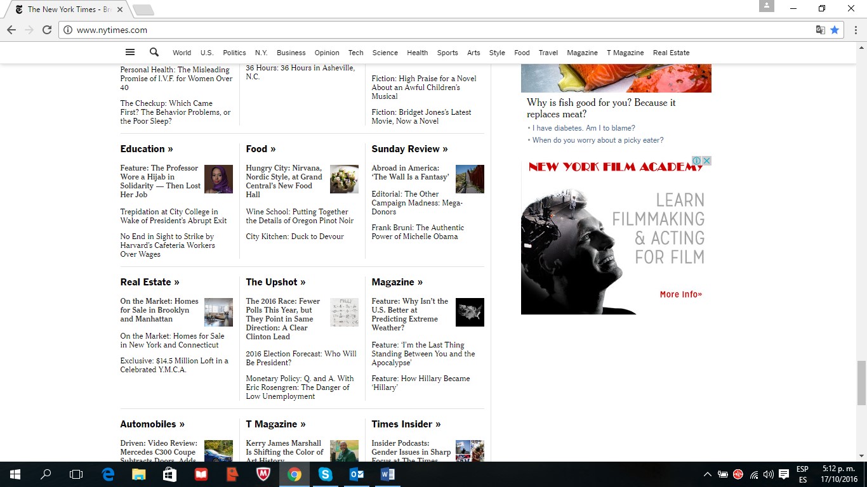This screenshot has height=487, width=867.
Task: Open File Explorer from taskbar
Action: pos(139,474)
